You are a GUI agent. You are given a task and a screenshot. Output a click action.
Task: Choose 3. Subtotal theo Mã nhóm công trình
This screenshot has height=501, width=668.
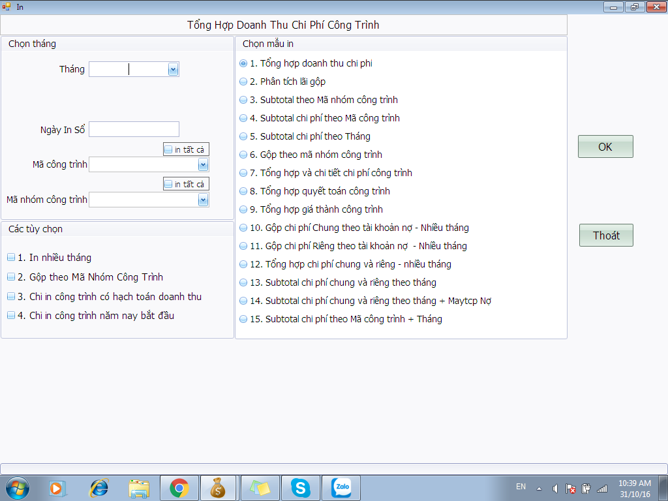[243, 100]
